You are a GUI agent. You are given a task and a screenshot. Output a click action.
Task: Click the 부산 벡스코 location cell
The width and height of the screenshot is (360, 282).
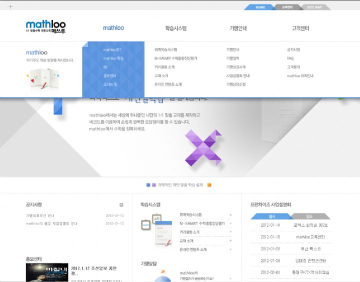[310, 248]
